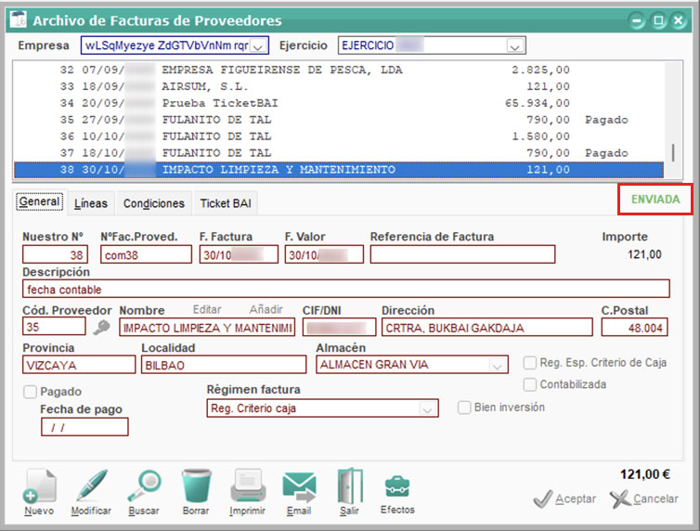Viewport: 700px width, 531px height.
Task: Open the Ticket BAI tab
Action: pyautogui.click(x=226, y=203)
